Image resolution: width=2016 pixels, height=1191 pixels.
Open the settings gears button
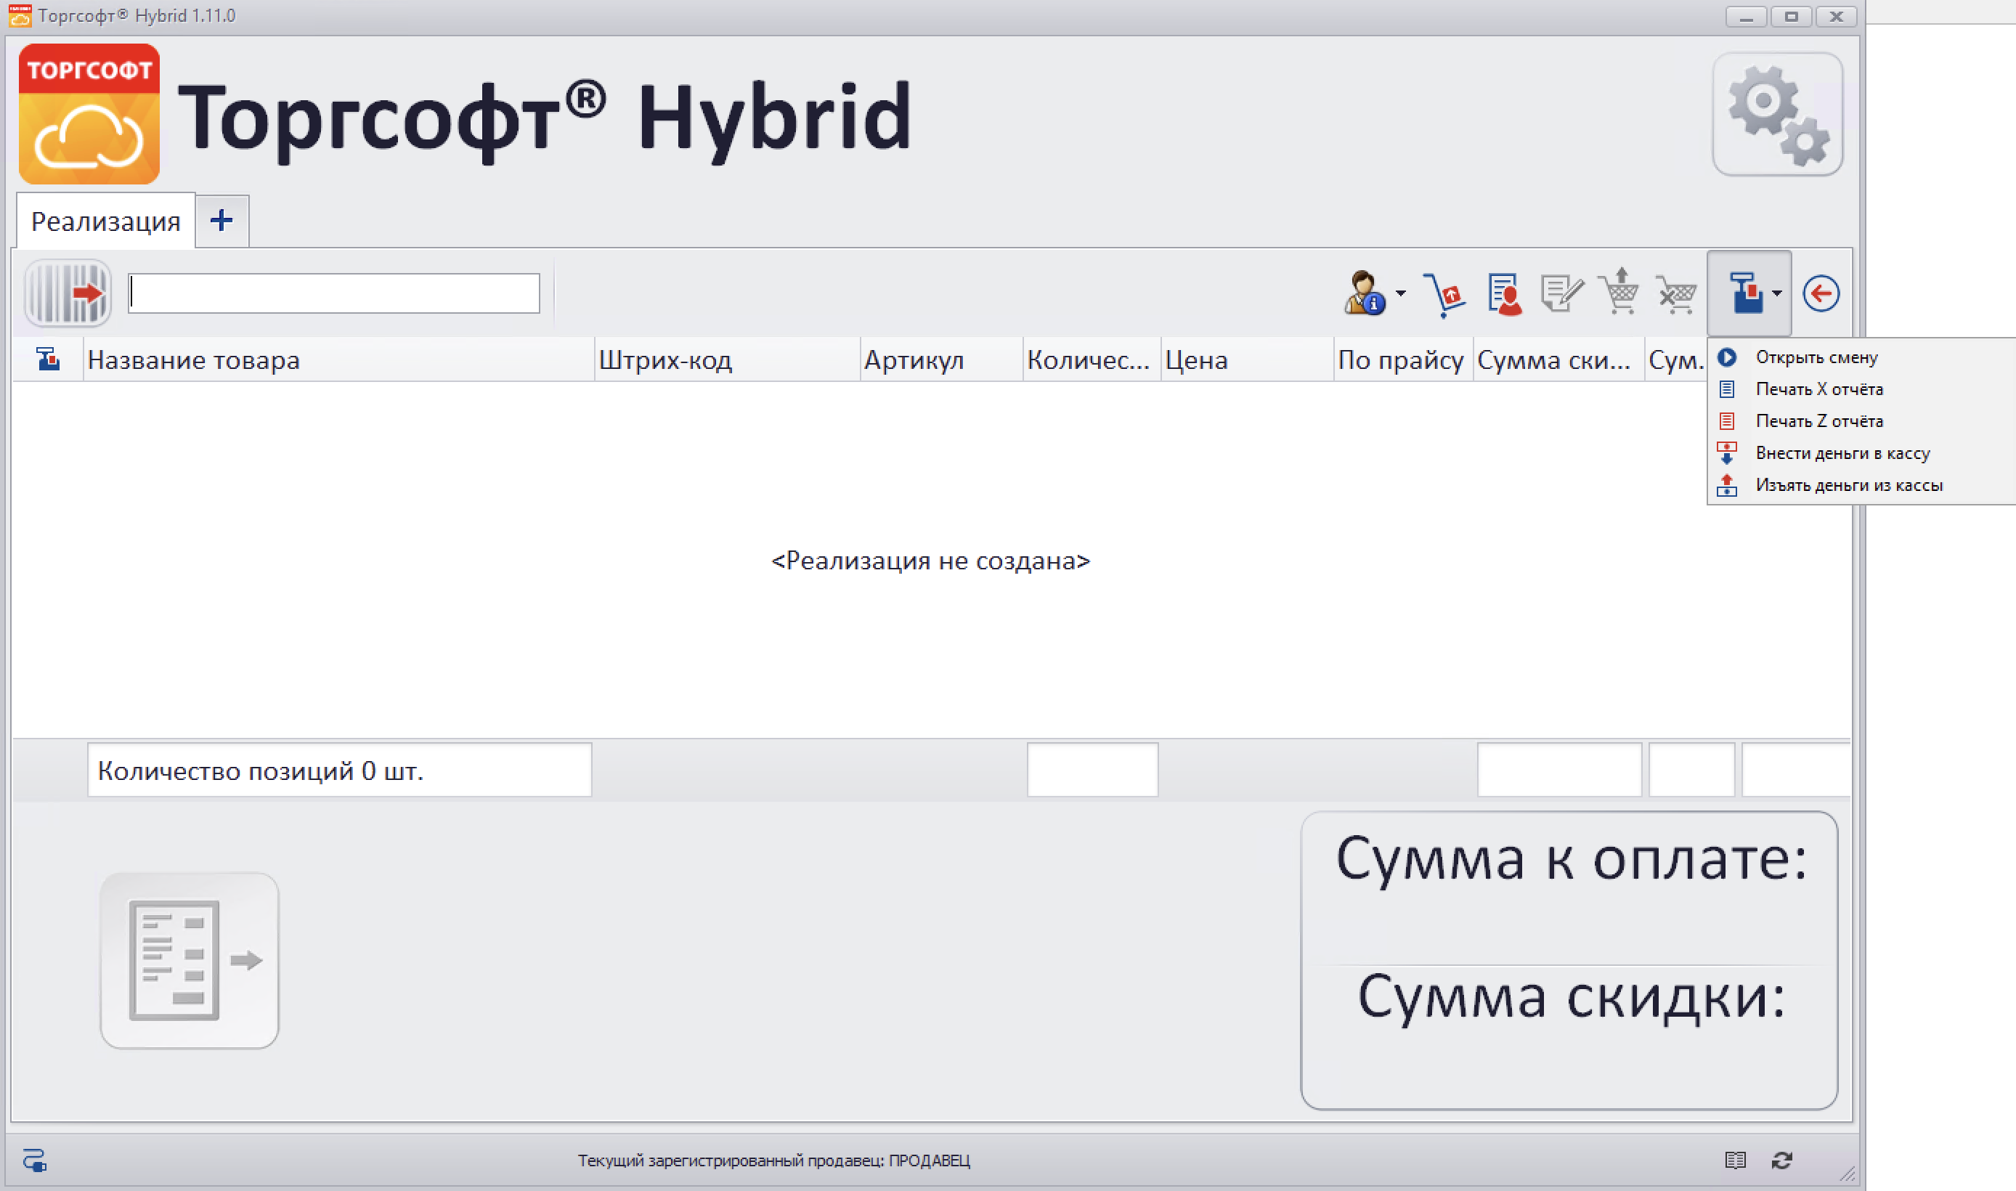pyautogui.click(x=1777, y=114)
